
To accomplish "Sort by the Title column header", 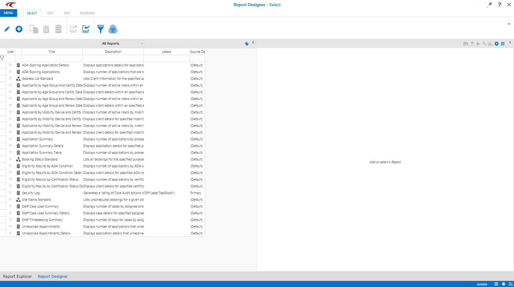I will [x=52, y=52].
